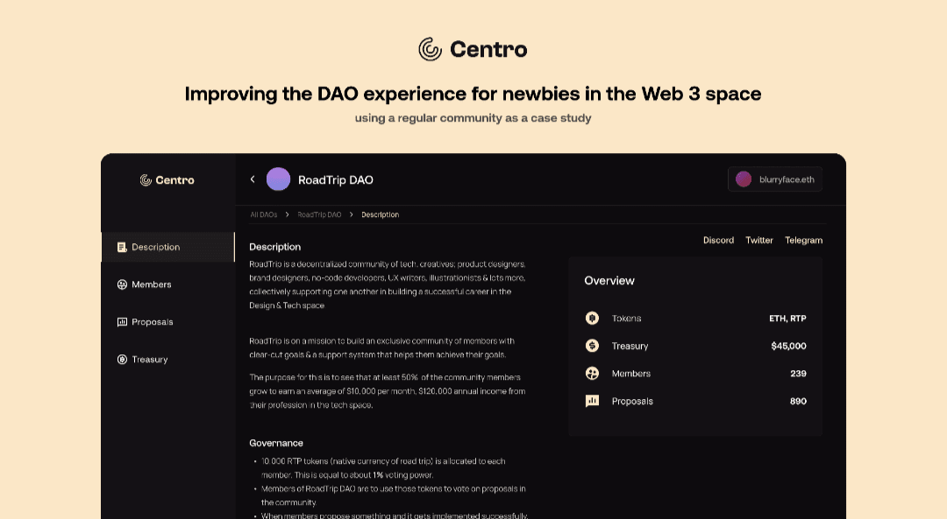Open the blurryface.eth account menu
This screenshot has height=519, width=947.
(x=775, y=179)
